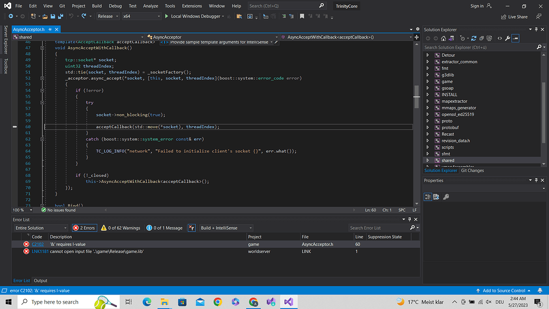Open the Entire Solution scope dropdown

(41, 227)
